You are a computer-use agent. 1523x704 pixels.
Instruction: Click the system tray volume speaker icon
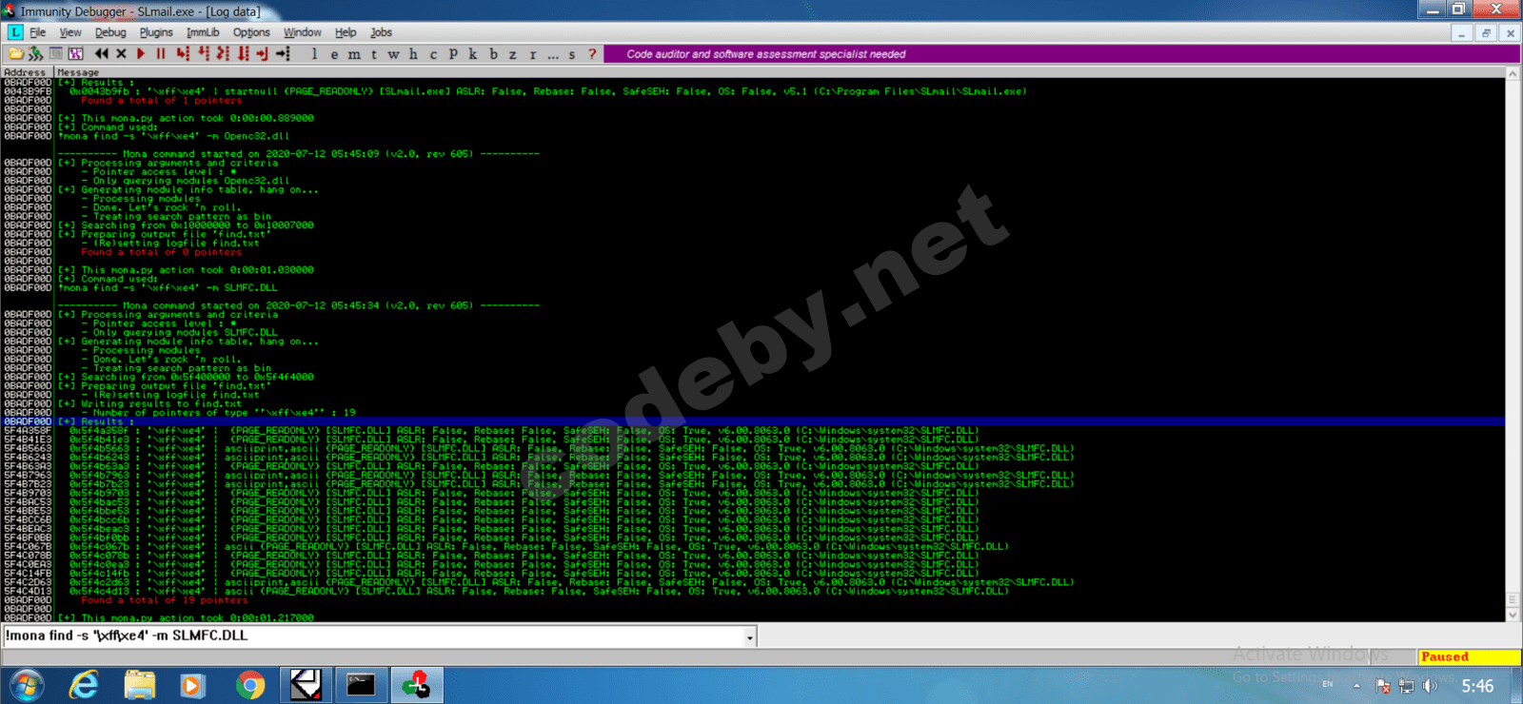coord(1430,686)
